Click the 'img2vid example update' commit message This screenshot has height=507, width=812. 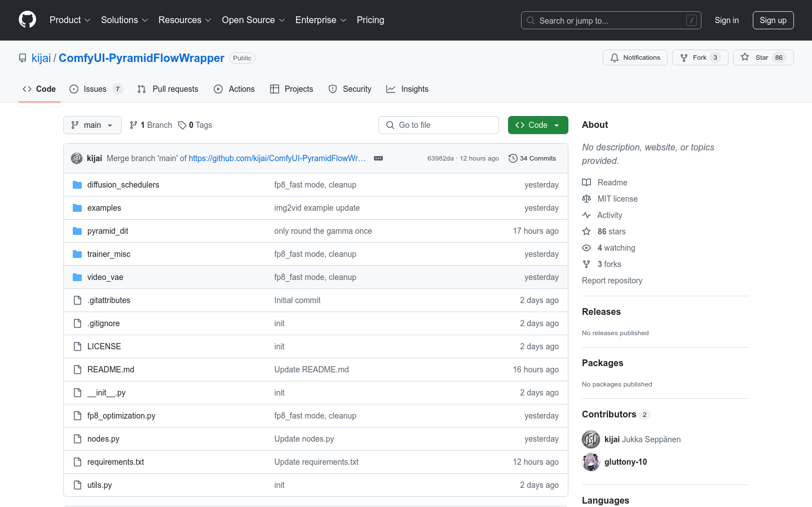click(x=317, y=208)
